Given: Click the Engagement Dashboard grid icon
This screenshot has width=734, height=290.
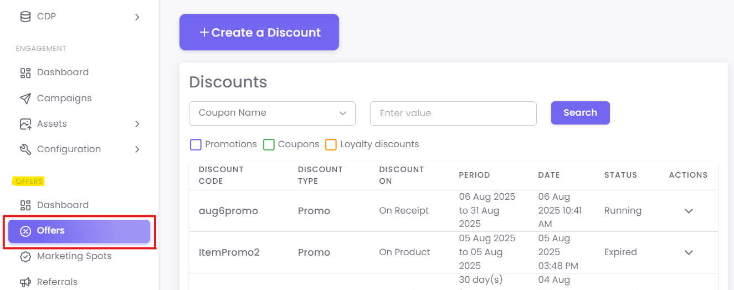Looking at the screenshot, I should [x=25, y=72].
